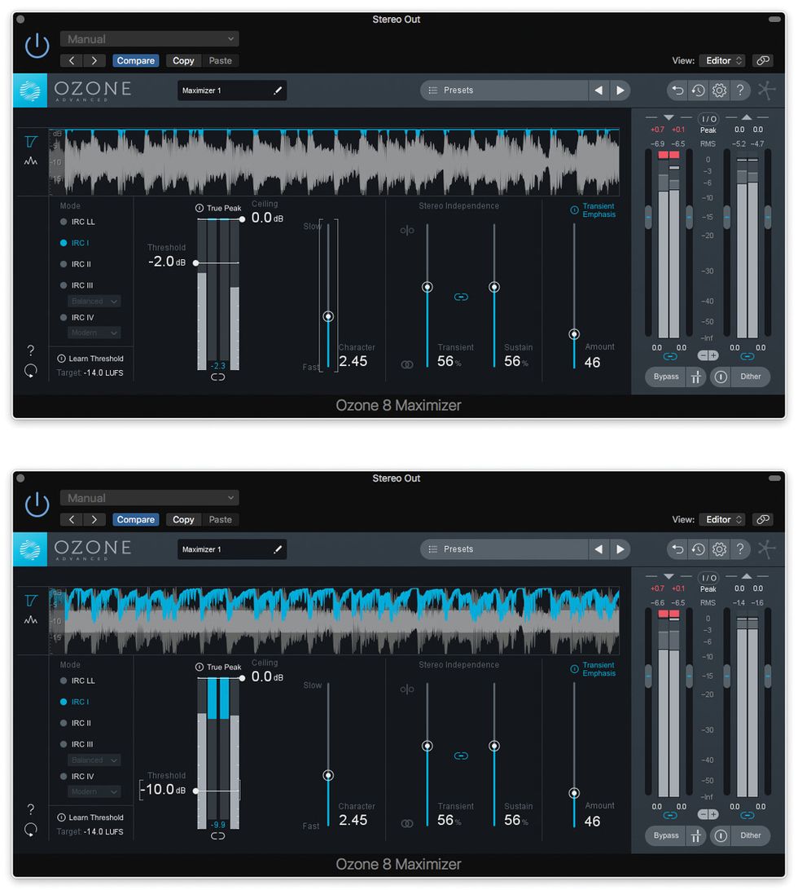
Task: Click the Ozone swirl logo in upper window
Action: pos(30,90)
